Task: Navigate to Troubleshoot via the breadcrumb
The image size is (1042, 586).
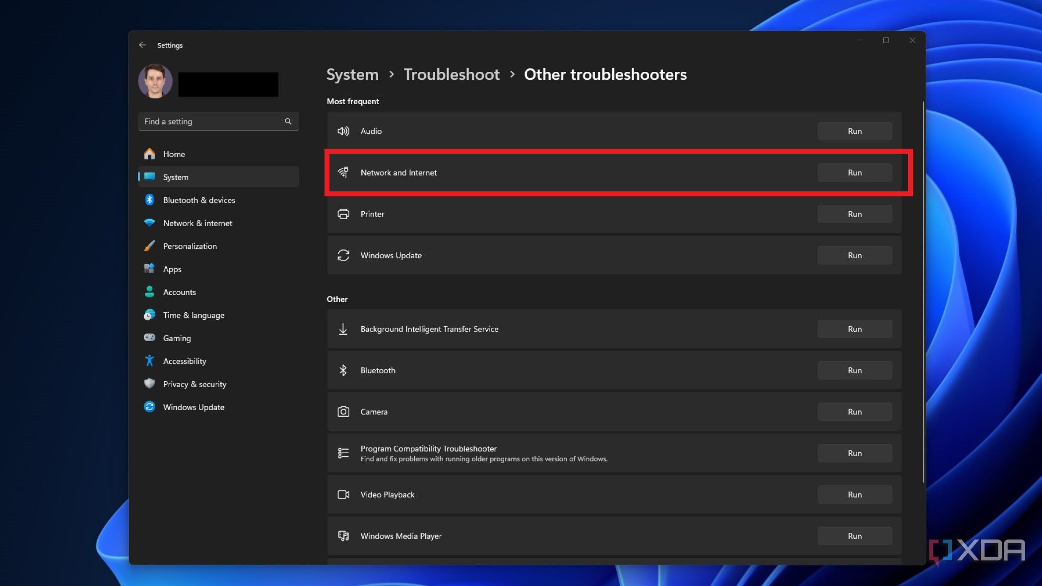Action: pyautogui.click(x=452, y=74)
